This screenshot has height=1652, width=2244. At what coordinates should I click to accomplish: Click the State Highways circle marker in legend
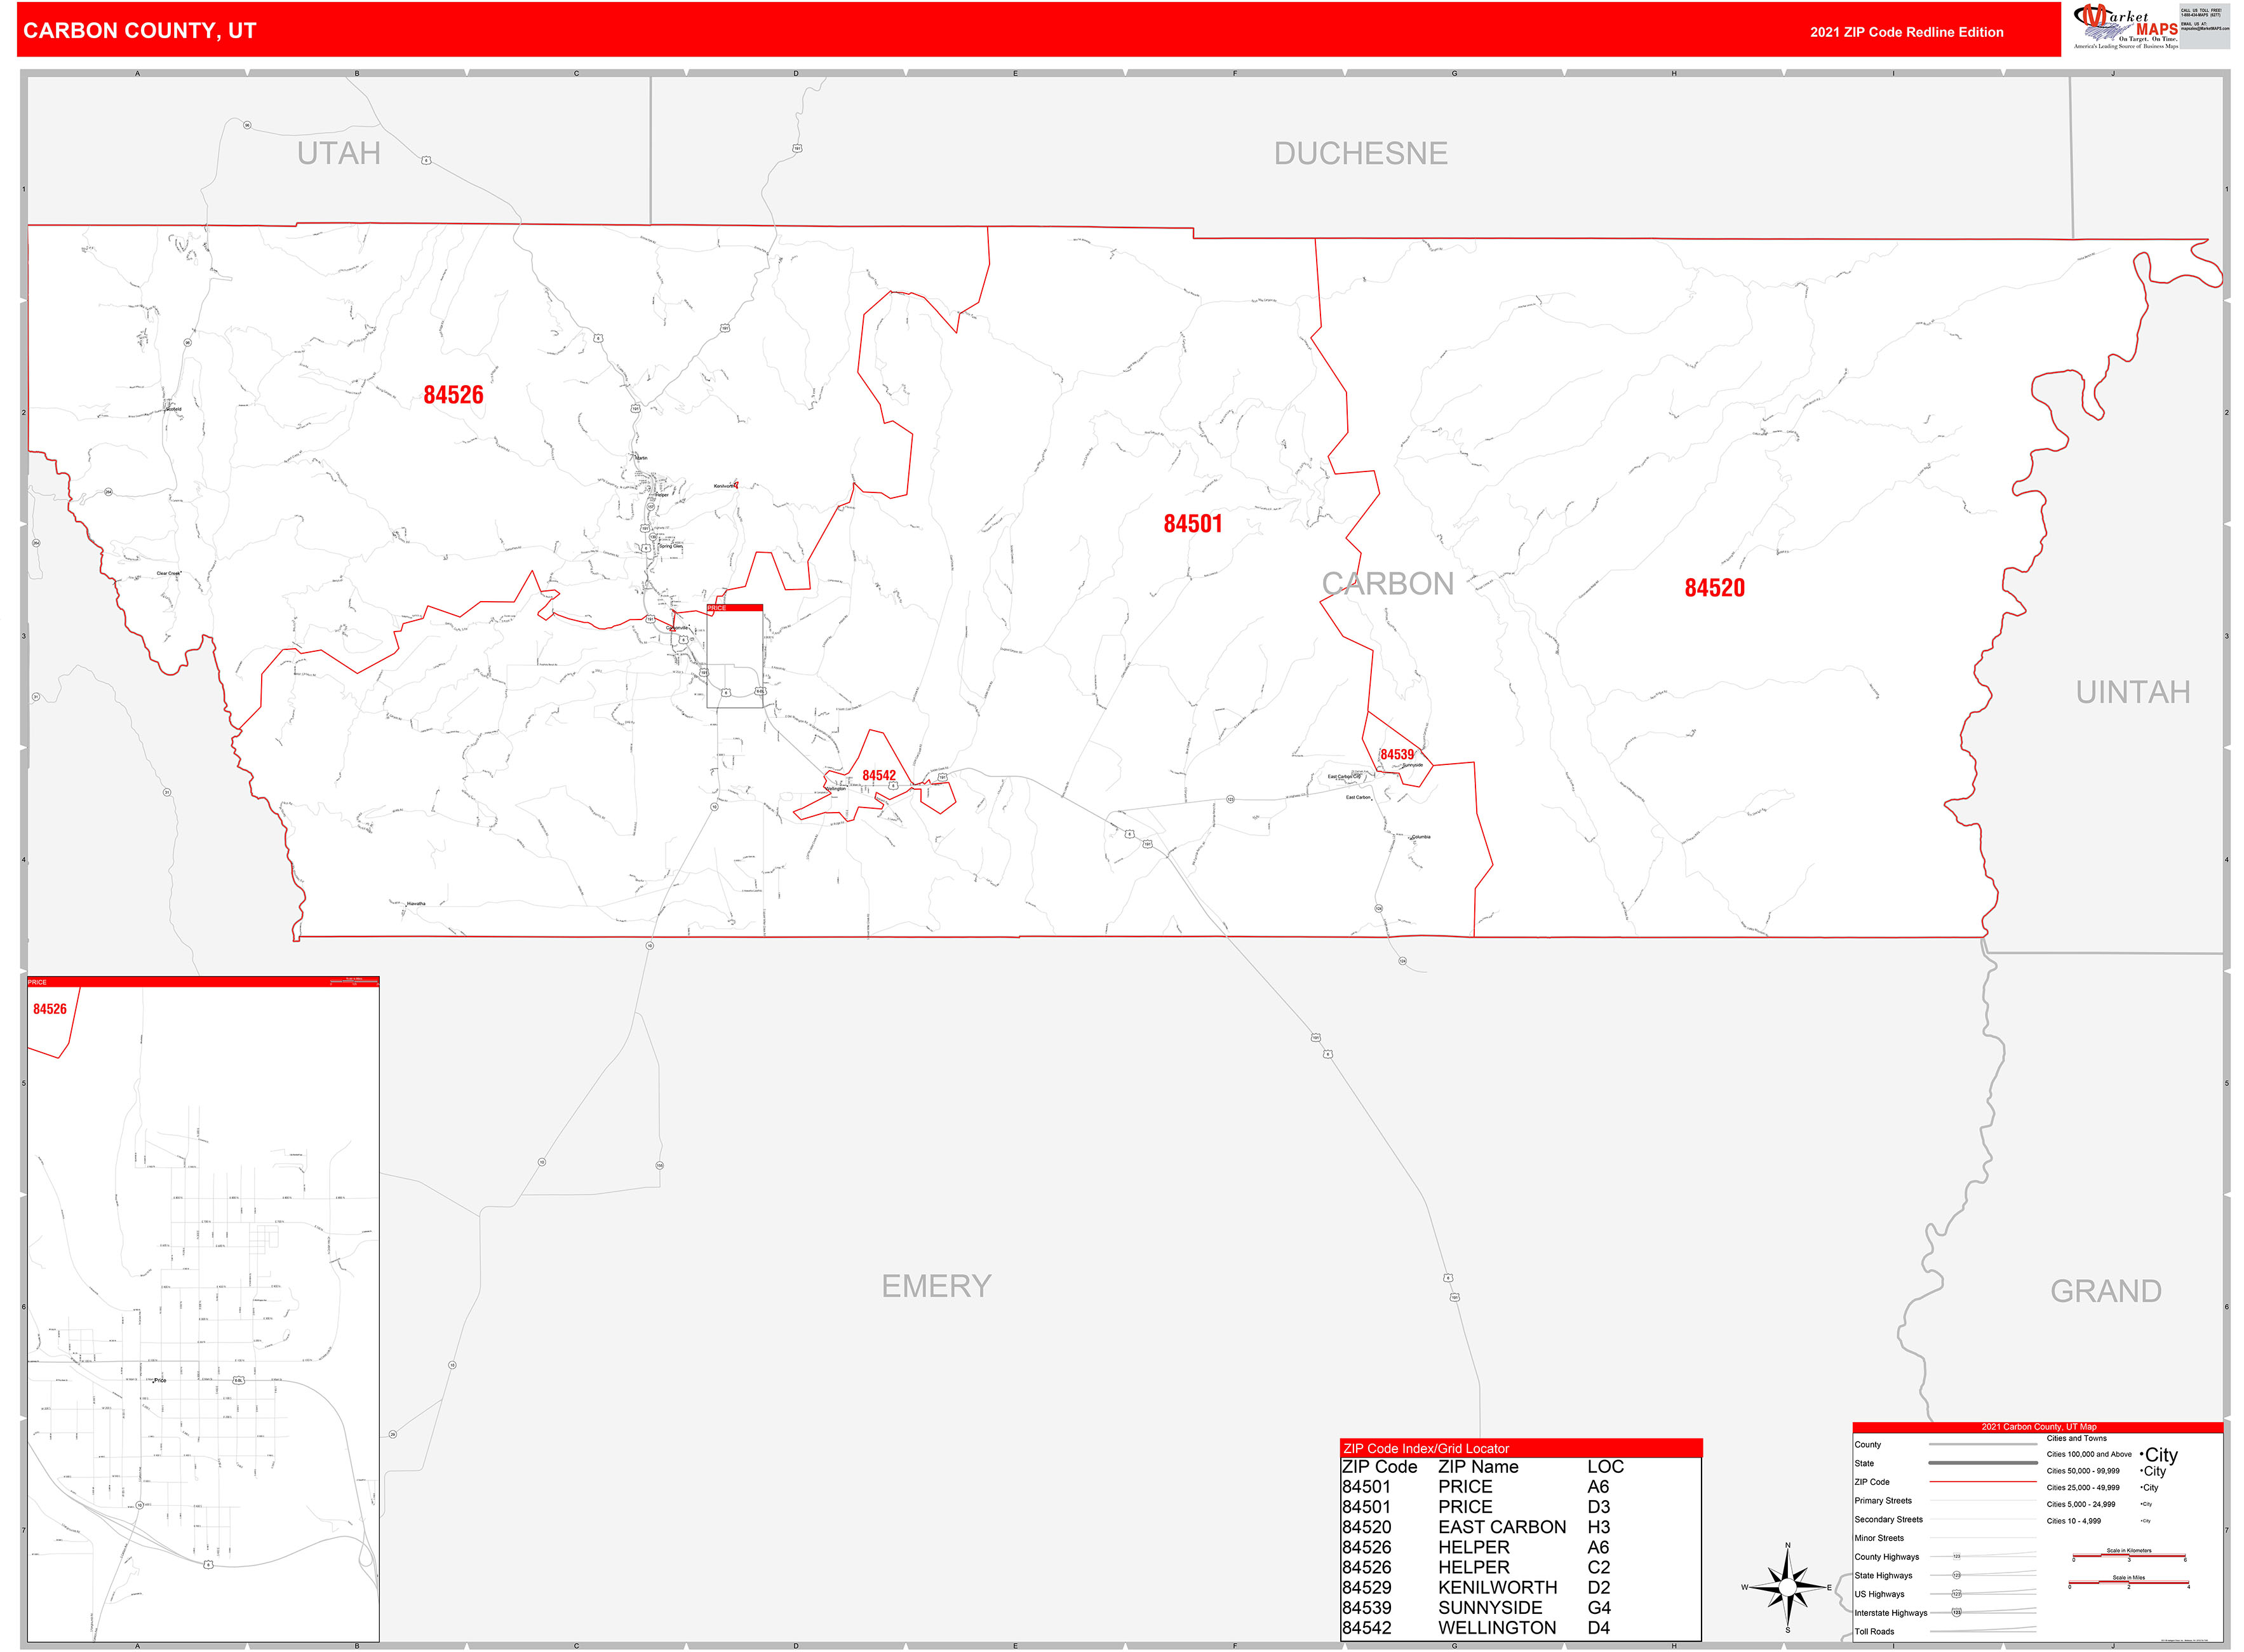(1956, 1575)
